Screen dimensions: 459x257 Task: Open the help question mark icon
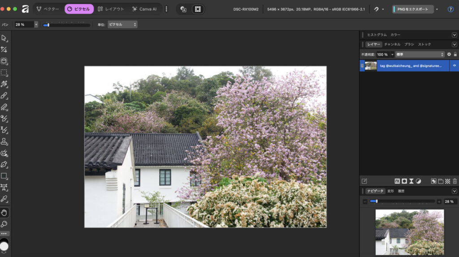(x=450, y=9)
